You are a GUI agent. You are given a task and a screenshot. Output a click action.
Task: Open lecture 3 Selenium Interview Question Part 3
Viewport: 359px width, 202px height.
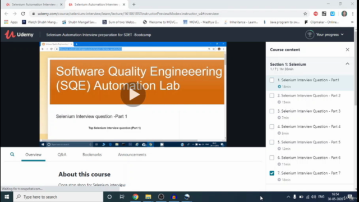point(310,114)
